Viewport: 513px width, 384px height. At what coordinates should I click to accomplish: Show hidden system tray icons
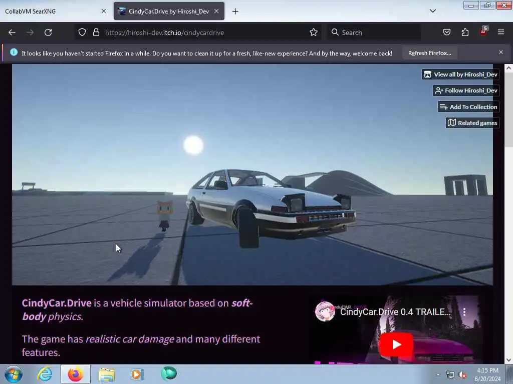pyautogui.click(x=438, y=374)
